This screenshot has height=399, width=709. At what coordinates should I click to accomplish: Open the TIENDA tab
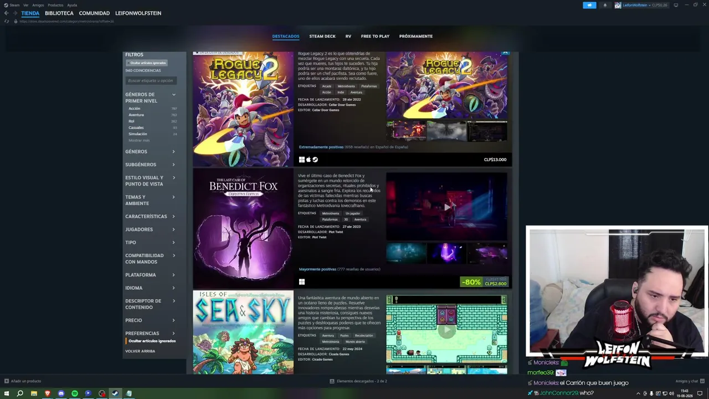pyautogui.click(x=30, y=13)
